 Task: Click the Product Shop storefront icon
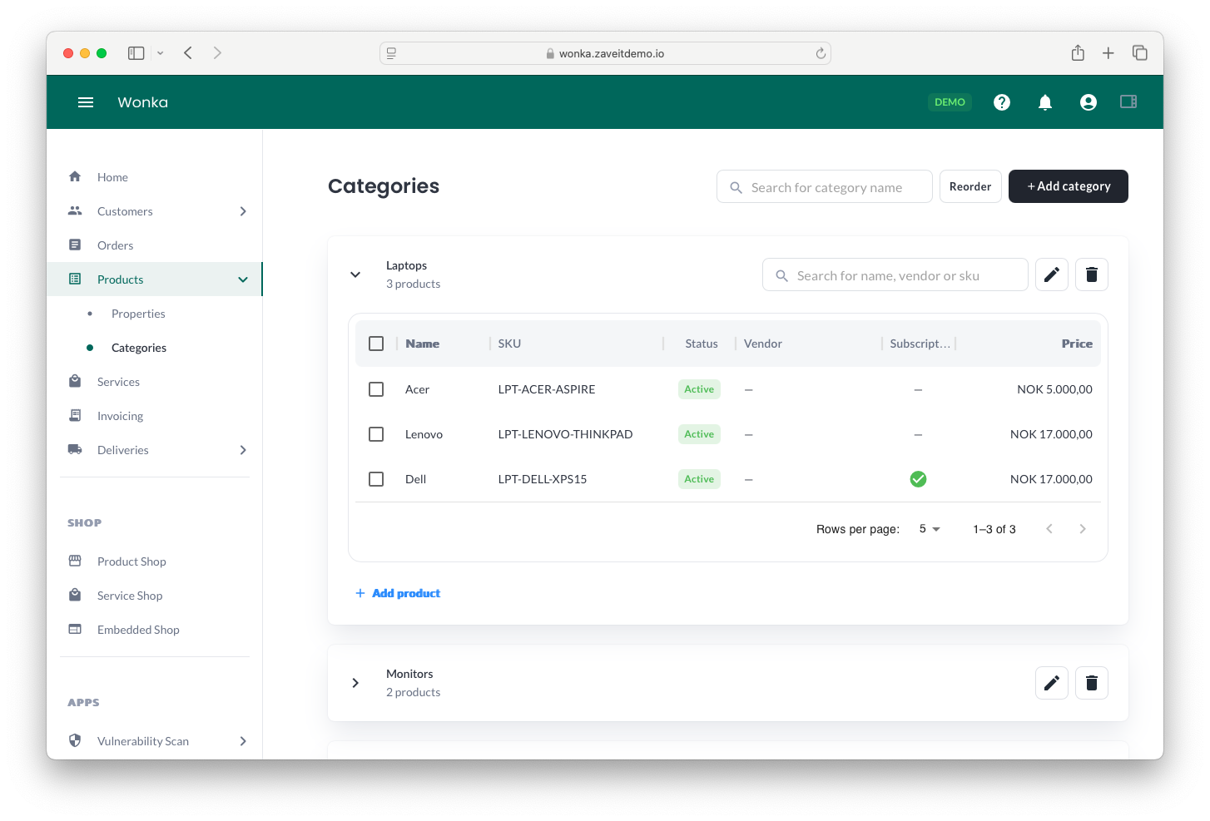tap(75, 561)
